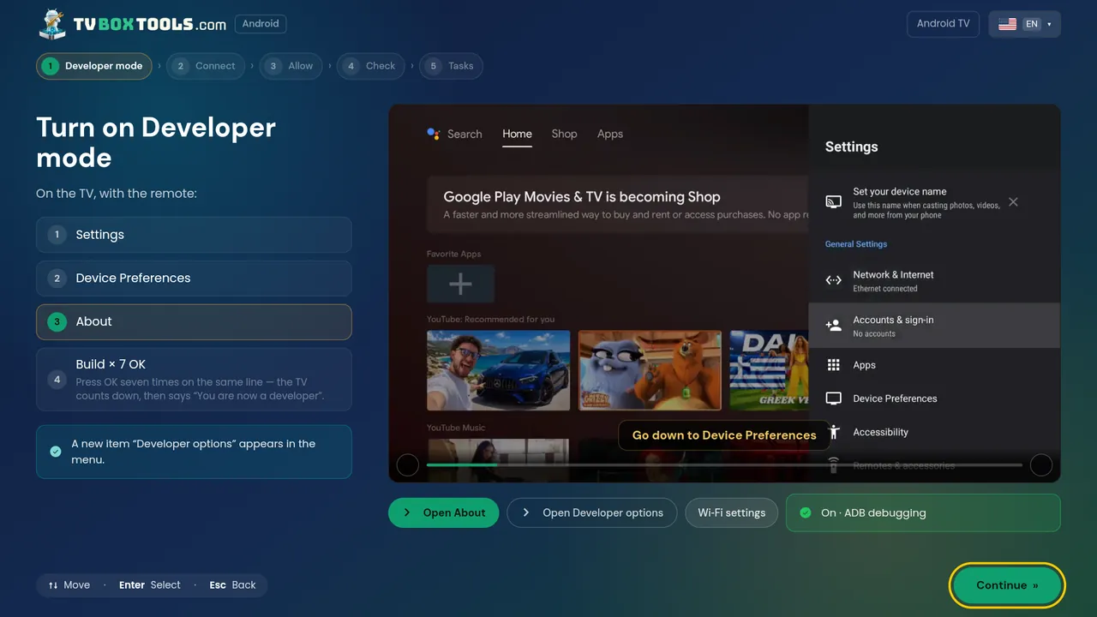Image resolution: width=1097 pixels, height=617 pixels.
Task: Open the cartoon animals YouTube thumbnail
Action: click(650, 371)
